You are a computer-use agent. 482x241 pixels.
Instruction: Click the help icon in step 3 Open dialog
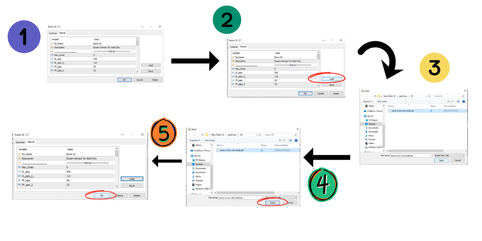[464, 101]
